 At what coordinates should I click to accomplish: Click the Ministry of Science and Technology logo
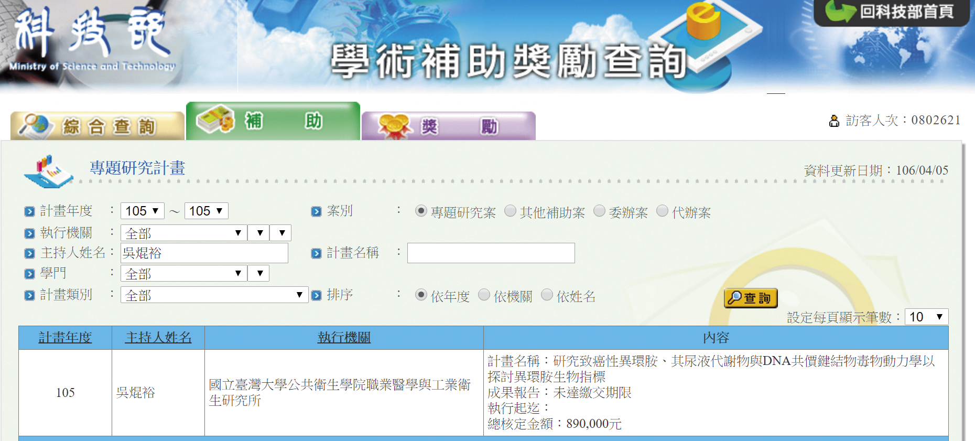coord(92,40)
